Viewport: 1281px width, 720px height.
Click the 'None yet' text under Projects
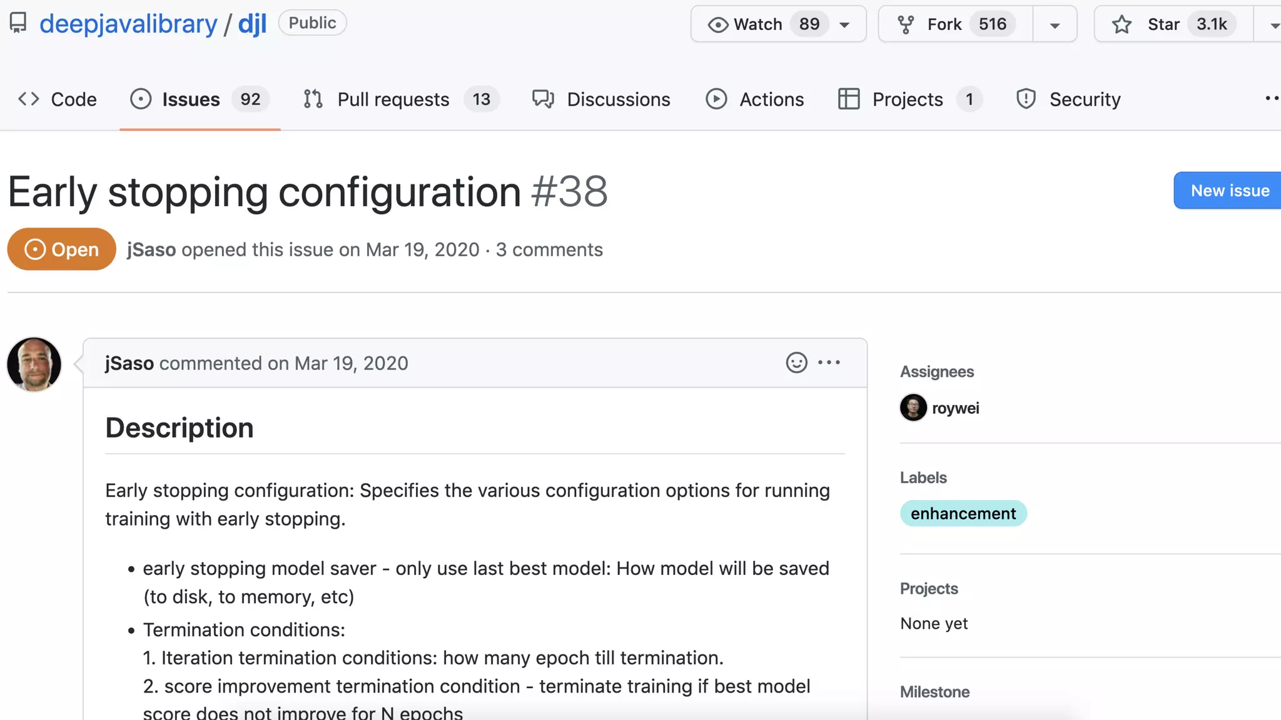click(934, 624)
